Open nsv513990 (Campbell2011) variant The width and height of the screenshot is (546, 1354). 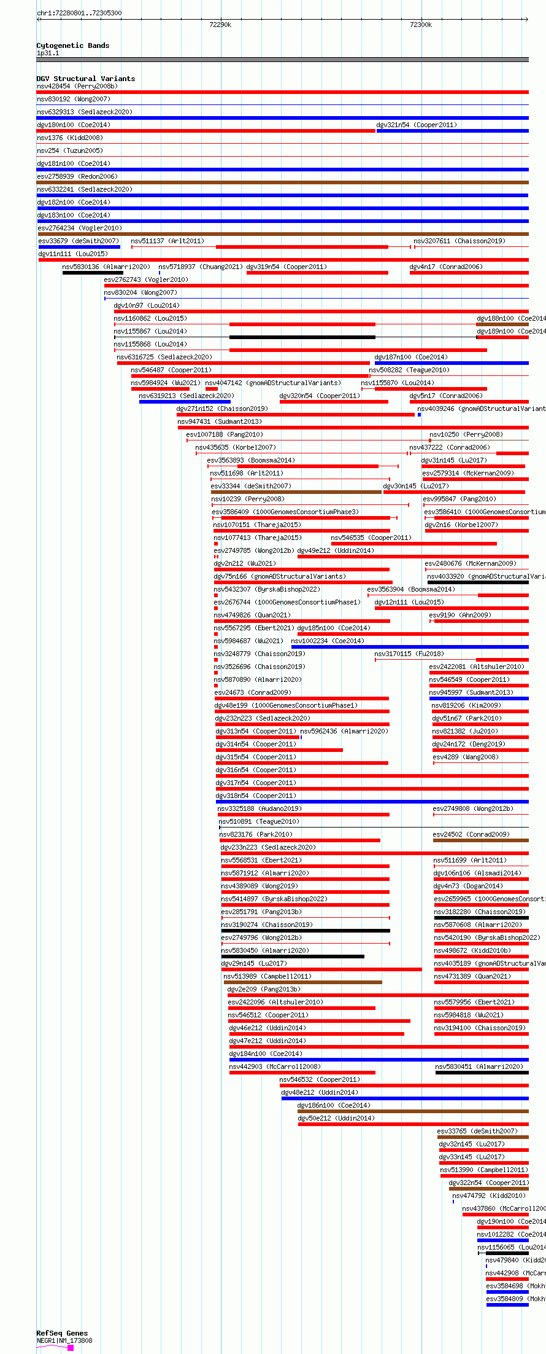click(x=484, y=1170)
